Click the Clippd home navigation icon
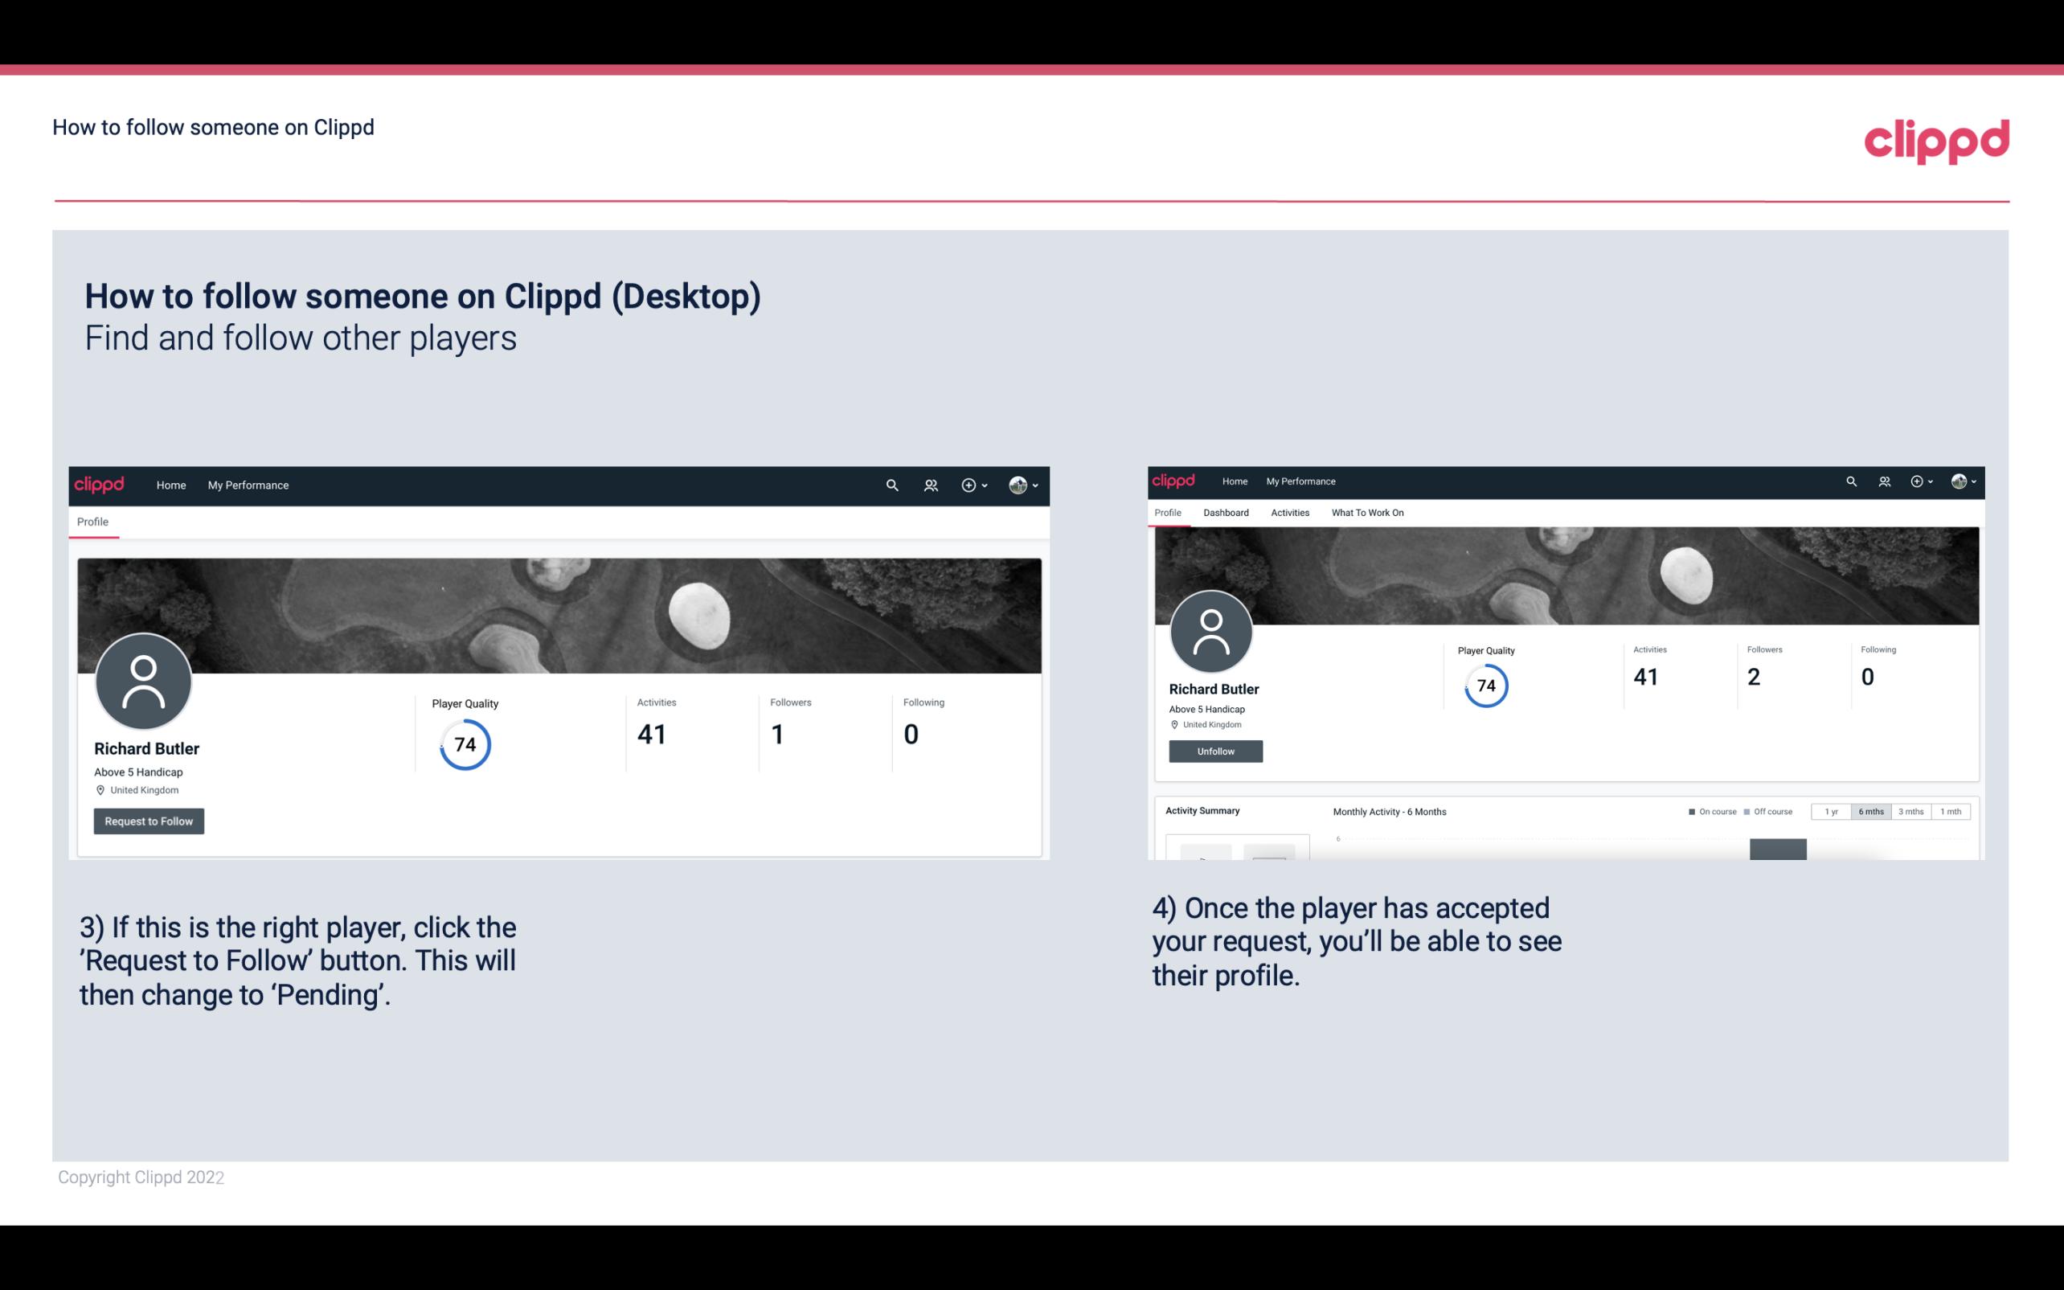This screenshot has width=2064, height=1290. [100, 485]
